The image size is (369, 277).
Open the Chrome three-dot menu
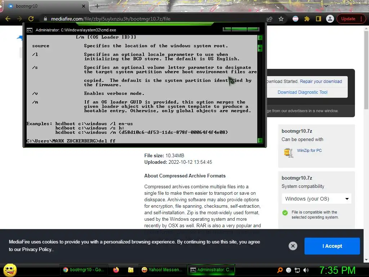[x=361, y=19]
